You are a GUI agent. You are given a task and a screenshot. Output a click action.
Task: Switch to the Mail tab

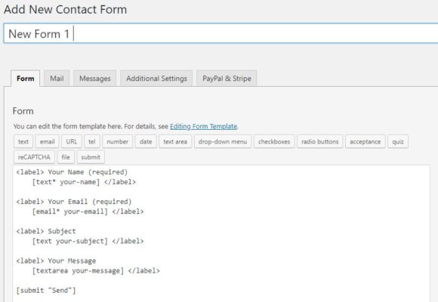[57, 79]
